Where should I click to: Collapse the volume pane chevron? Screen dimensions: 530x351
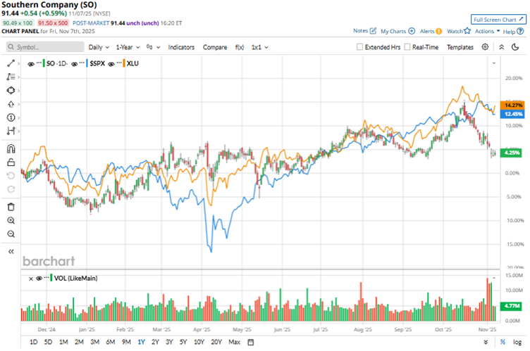(x=494, y=278)
